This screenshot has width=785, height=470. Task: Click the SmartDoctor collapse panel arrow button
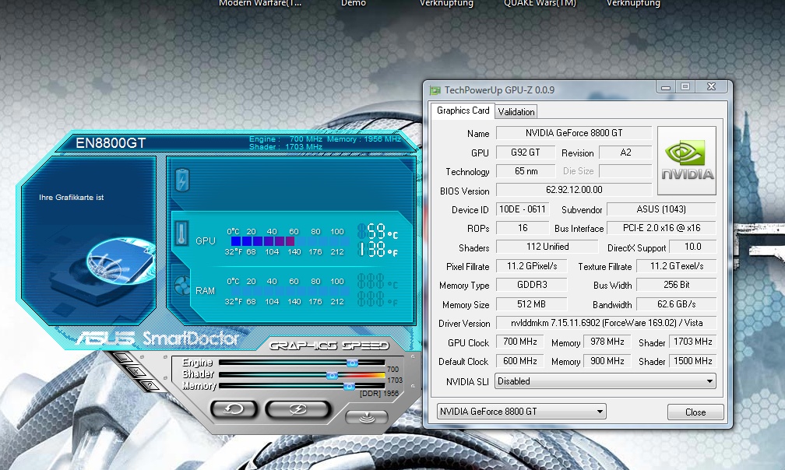(x=367, y=417)
